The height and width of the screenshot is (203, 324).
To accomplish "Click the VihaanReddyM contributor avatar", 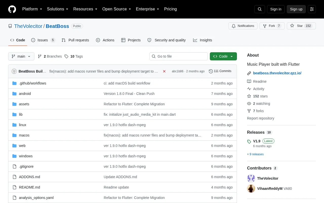I will [x=251, y=189].
